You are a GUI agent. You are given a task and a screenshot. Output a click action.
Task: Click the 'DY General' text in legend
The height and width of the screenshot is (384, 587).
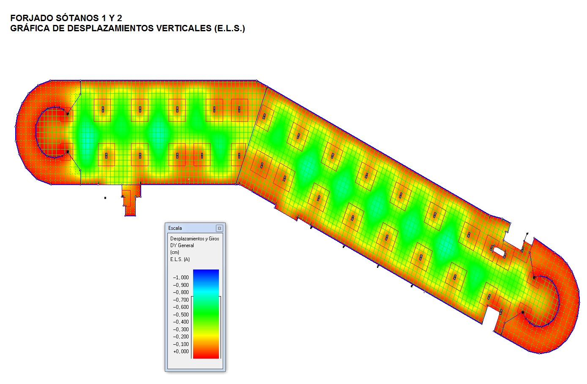coord(182,245)
